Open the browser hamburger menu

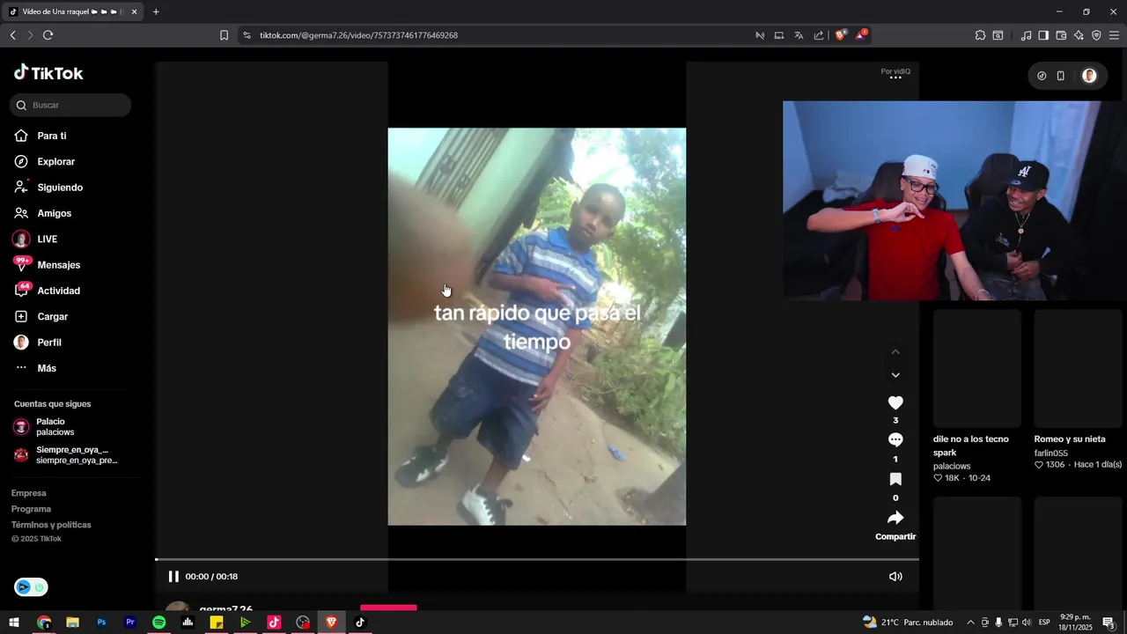[x=1114, y=35]
